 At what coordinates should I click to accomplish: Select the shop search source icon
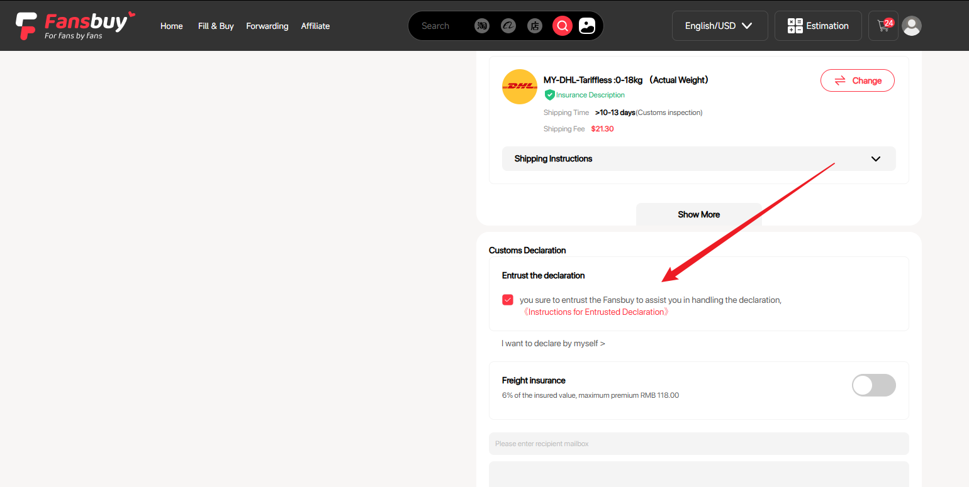(x=535, y=26)
